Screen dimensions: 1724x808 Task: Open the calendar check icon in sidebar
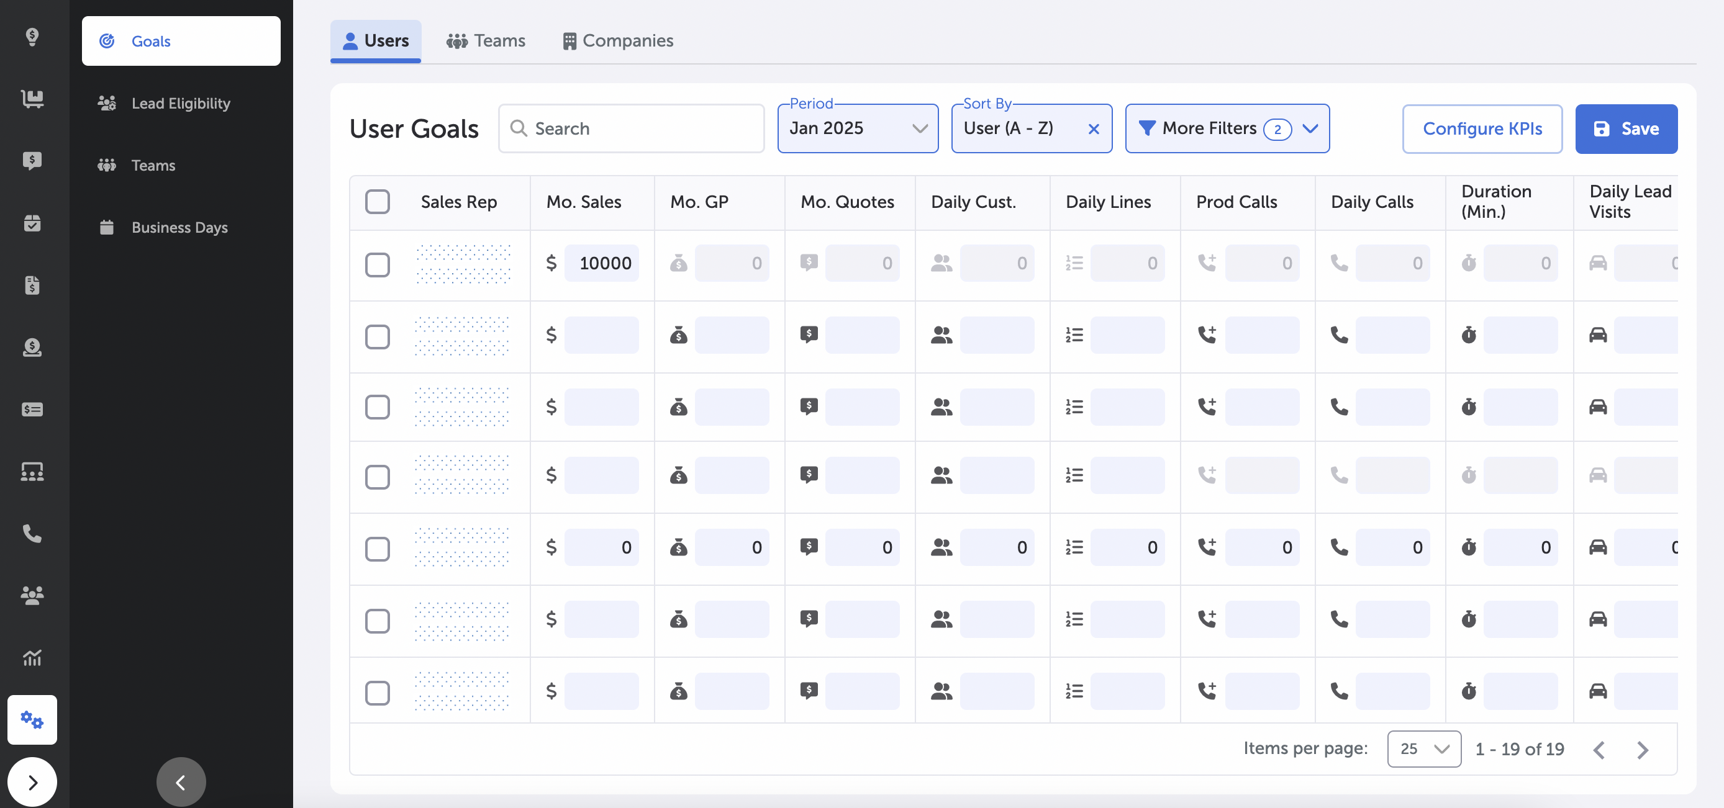[x=32, y=223]
